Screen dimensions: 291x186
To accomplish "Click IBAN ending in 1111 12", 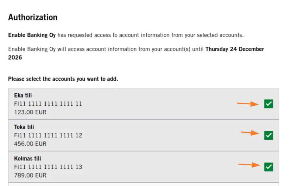I will (x=48, y=135).
